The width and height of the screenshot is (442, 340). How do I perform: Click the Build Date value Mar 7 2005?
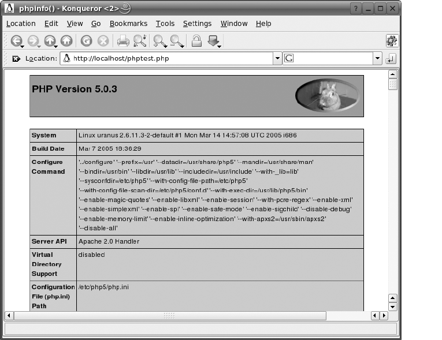point(110,149)
